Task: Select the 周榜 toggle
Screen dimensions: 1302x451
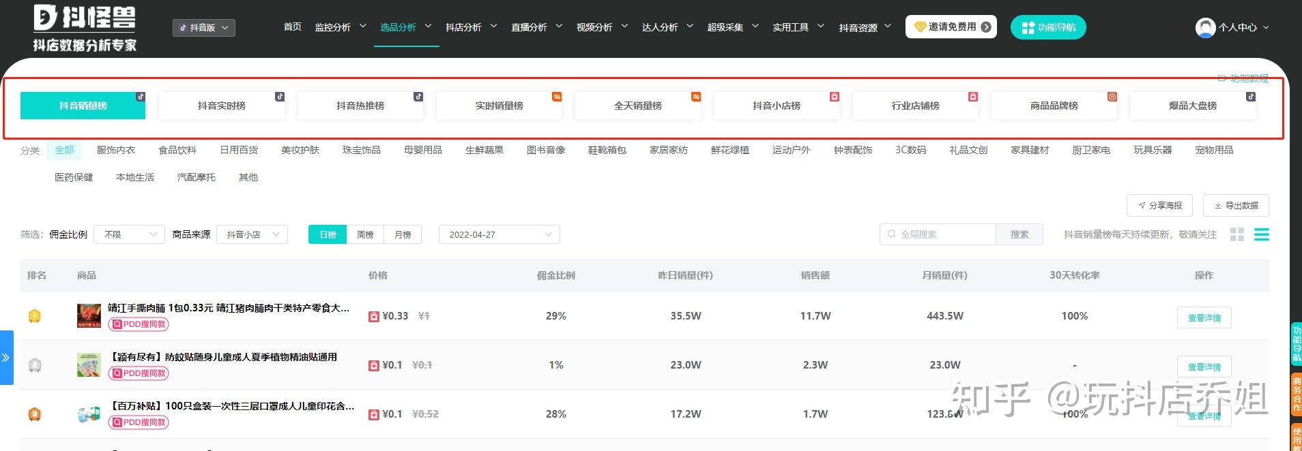Action: point(365,234)
